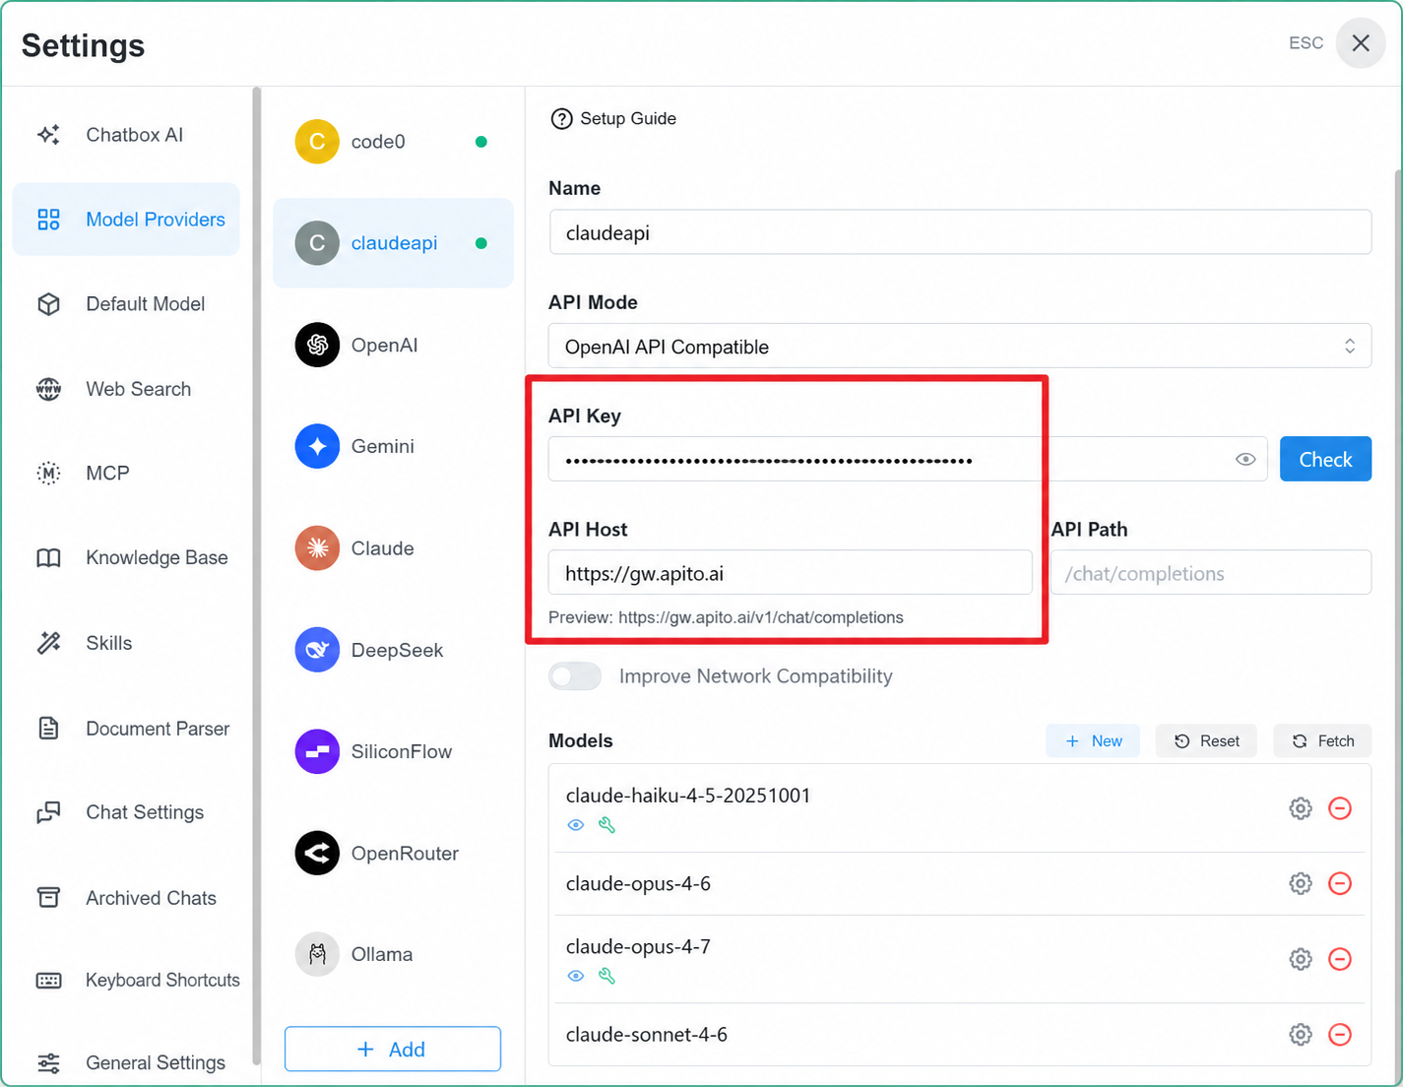This screenshot has width=1403, height=1087.
Task: Click the claude-sonnet-4-6 model name
Action: coord(647,1034)
